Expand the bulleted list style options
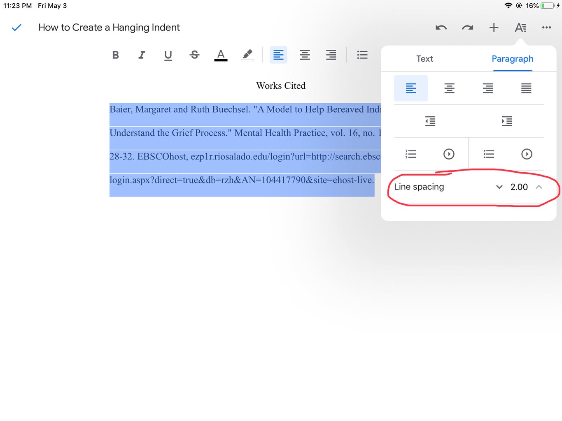The height and width of the screenshot is (421, 562). click(527, 154)
